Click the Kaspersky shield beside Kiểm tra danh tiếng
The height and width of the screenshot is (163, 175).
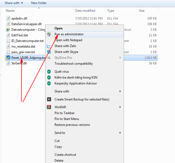pyautogui.click(x=49, y=77)
